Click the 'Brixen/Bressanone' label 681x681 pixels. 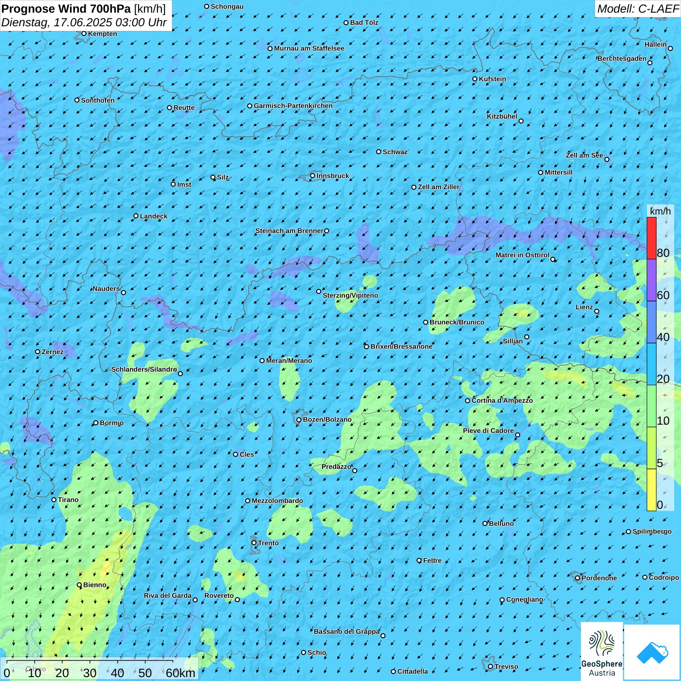401,346
